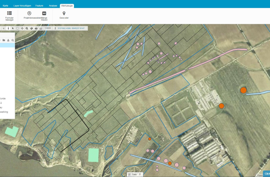
Task: Launch the Projektionsassistent tool
Action: coord(29,15)
